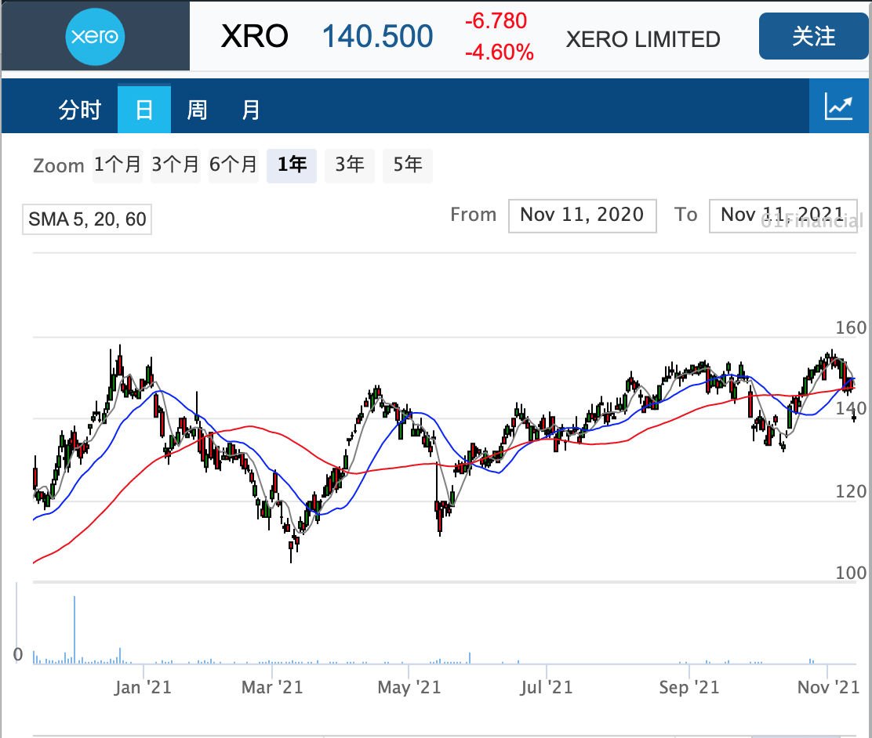Click the 140.500 last price
The width and height of the screenshot is (872, 738).
click(378, 37)
